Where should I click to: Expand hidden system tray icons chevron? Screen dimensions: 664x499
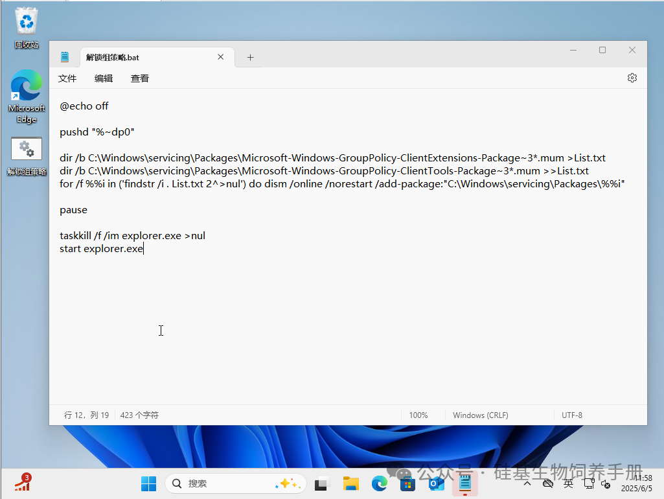coord(527,483)
